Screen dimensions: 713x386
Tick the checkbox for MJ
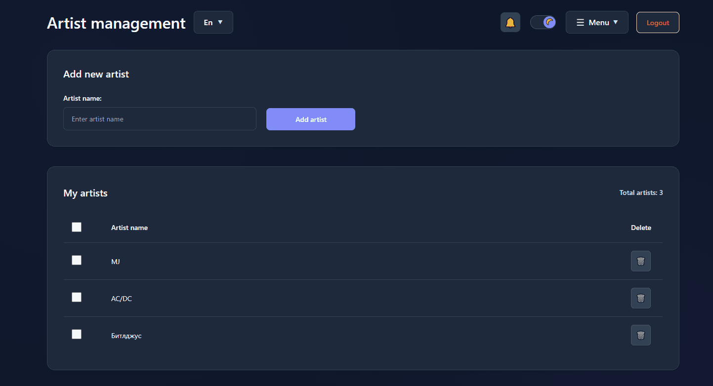click(77, 260)
